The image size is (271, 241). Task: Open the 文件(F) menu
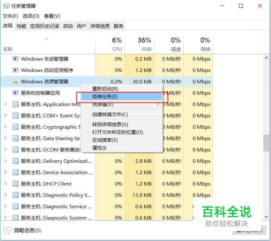[x=10, y=16]
